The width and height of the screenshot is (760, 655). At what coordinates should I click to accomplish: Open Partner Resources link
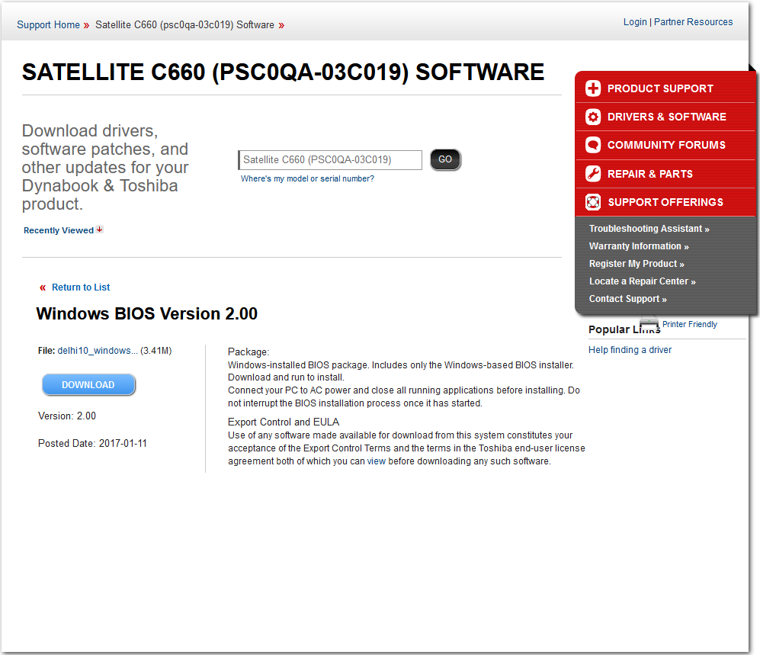(693, 22)
